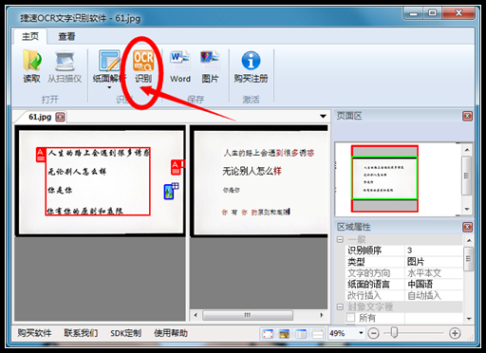Click the 读取 open file icon
This screenshot has width=486, height=353.
[31, 61]
